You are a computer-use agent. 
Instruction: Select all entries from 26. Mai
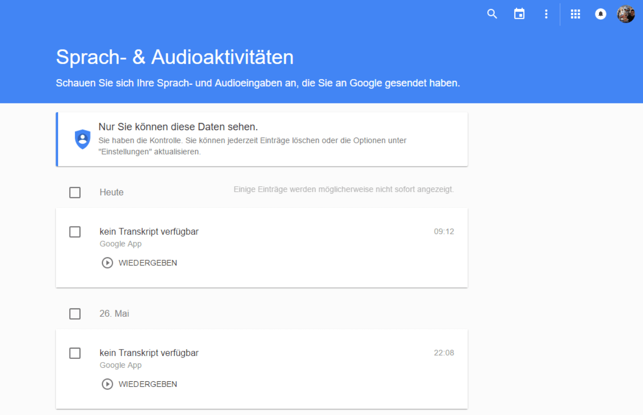75,313
